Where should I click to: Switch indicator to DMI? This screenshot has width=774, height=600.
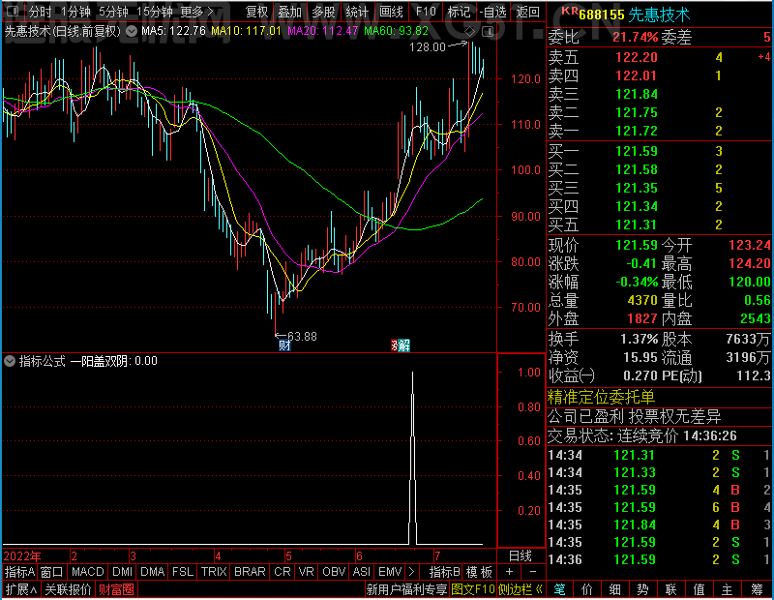click(123, 572)
